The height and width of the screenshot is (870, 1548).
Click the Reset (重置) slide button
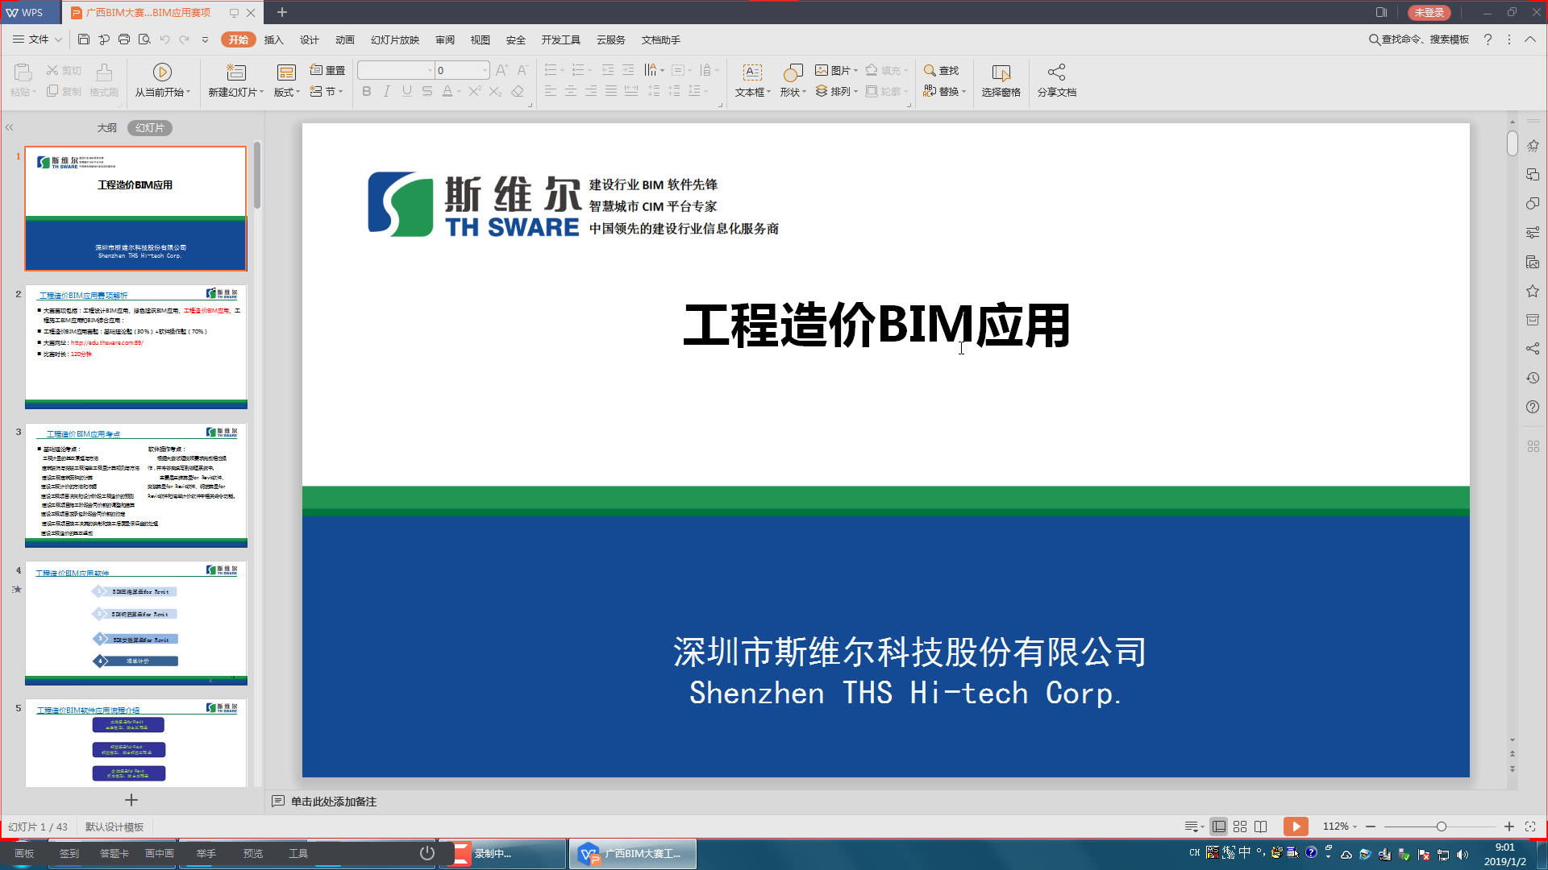[x=327, y=70]
